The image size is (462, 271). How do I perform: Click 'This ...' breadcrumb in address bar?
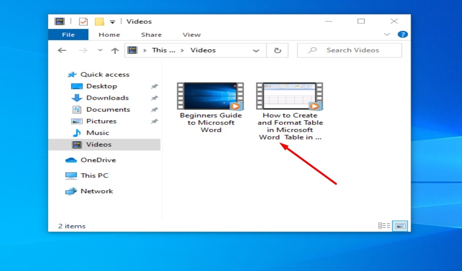(163, 50)
